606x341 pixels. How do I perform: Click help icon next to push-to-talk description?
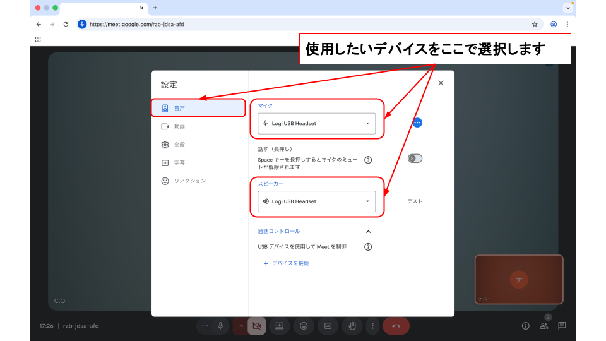368,160
